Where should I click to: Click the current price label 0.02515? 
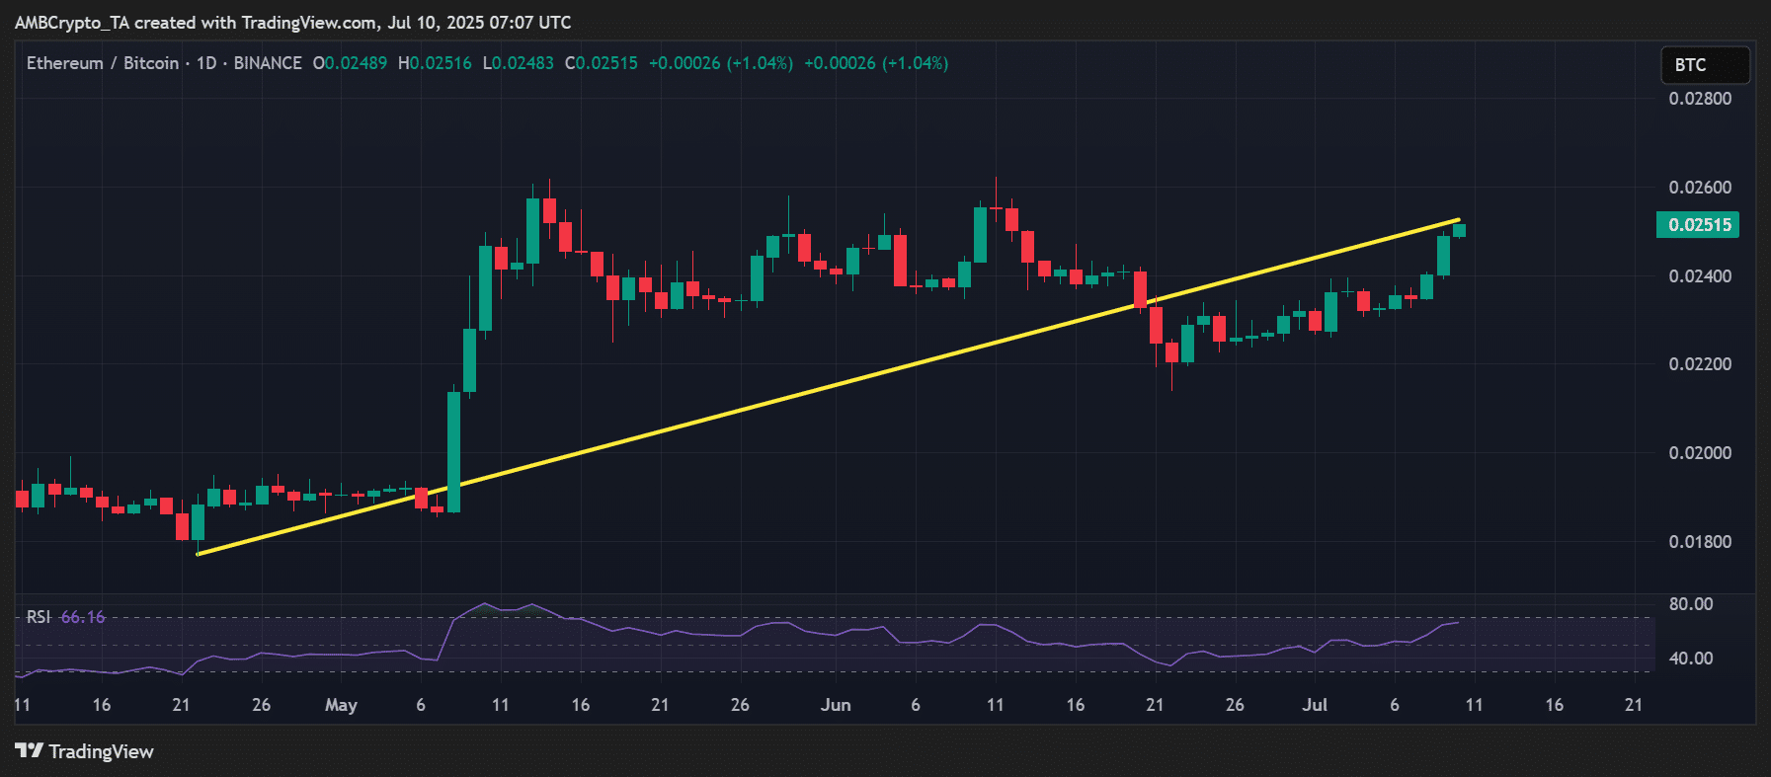click(x=1699, y=225)
